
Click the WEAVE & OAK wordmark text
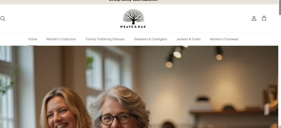pos(133,27)
